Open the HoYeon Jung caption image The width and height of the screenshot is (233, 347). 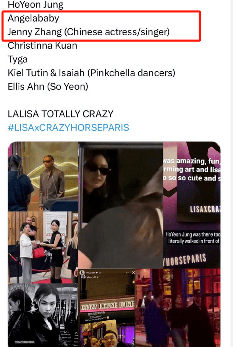click(x=192, y=238)
